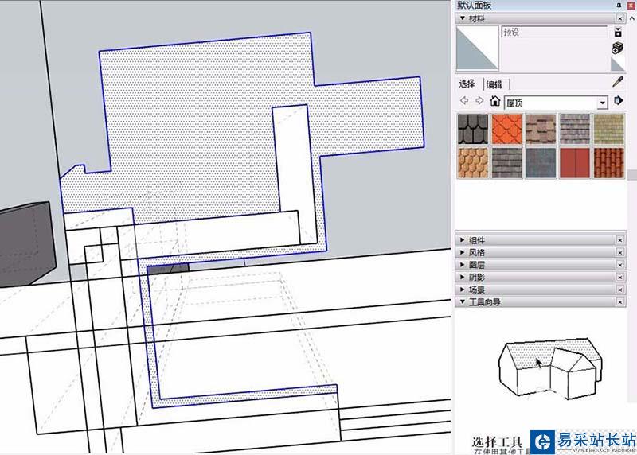Switch to the 编辑 tab
This screenshot has height=455, width=637.
(x=494, y=84)
